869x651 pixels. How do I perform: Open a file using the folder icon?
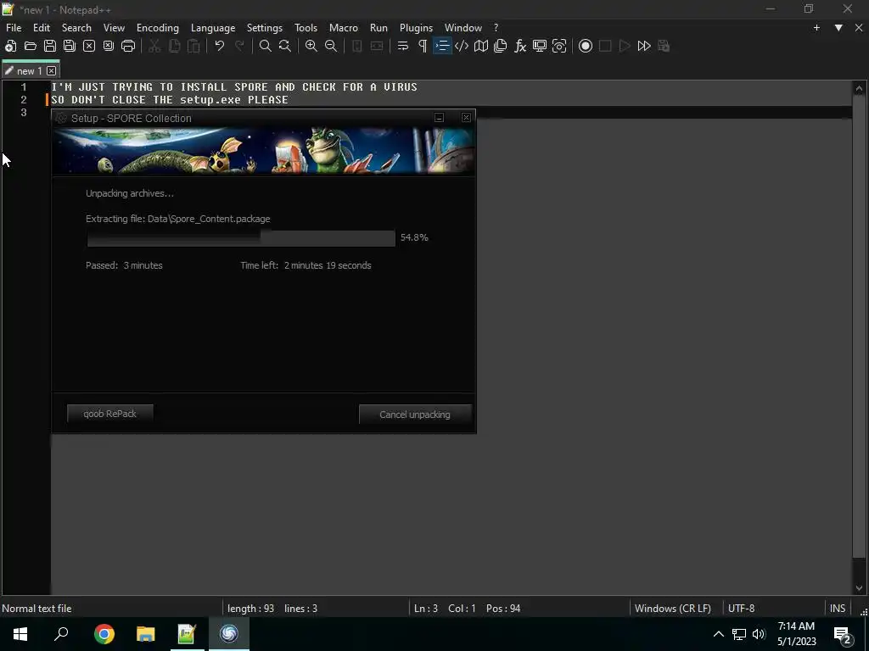tap(31, 46)
